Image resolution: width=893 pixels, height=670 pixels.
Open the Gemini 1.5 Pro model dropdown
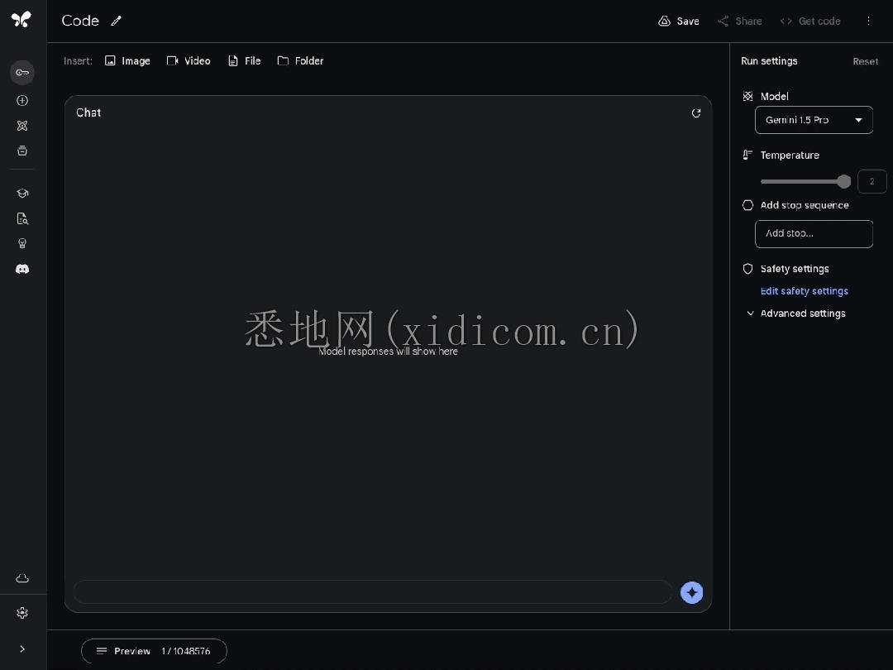tap(814, 120)
